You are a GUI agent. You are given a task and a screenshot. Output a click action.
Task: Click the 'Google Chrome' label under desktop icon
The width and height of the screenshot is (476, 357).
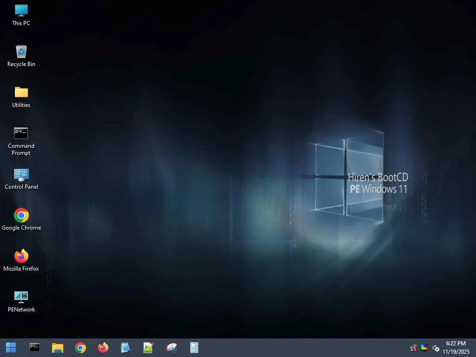point(21,228)
